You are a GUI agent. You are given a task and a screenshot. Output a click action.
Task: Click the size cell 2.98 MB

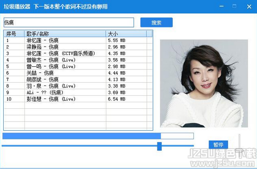pyautogui.click(x=116, y=66)
